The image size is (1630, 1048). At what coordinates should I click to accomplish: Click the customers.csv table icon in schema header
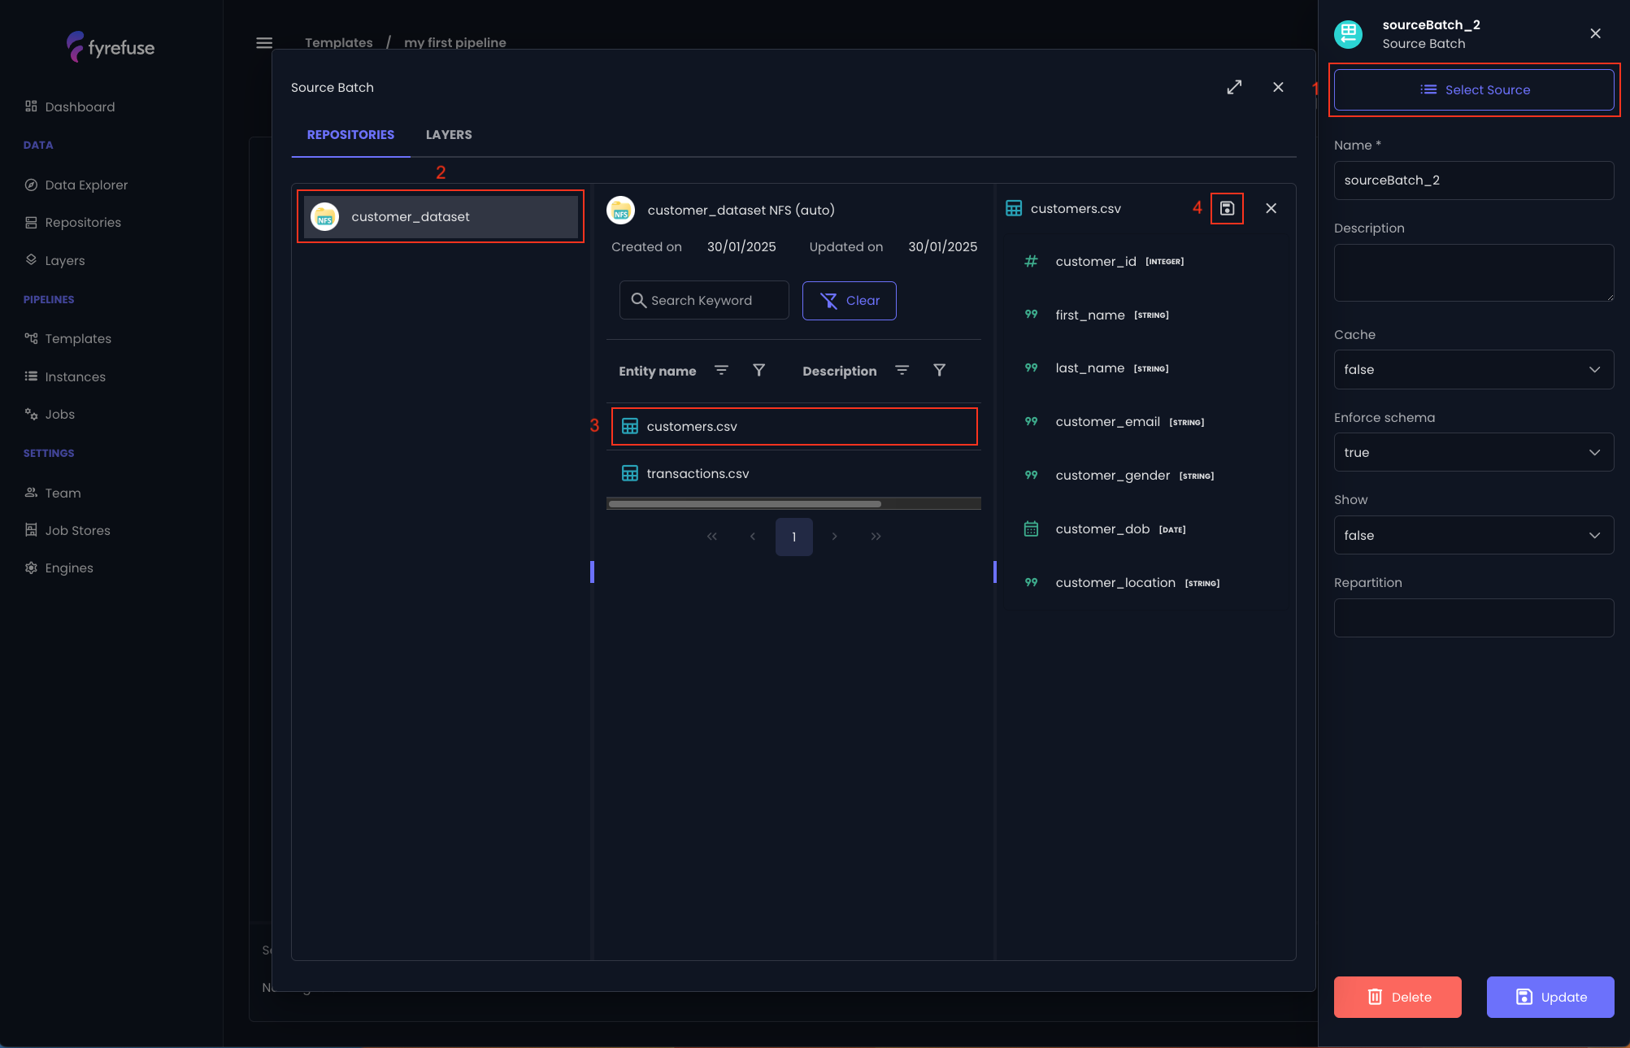[1014, 208]
